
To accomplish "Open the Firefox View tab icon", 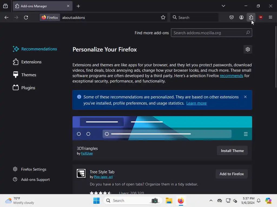I will point(5,6).
